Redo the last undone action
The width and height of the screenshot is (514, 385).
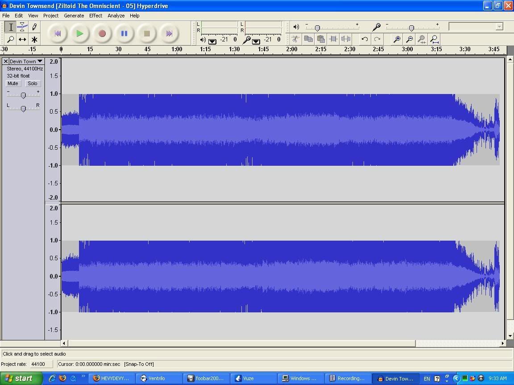377,39
